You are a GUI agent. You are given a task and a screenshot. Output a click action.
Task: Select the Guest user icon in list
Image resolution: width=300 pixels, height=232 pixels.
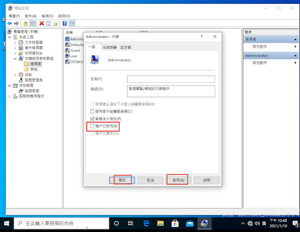click(x=67, y=50)
